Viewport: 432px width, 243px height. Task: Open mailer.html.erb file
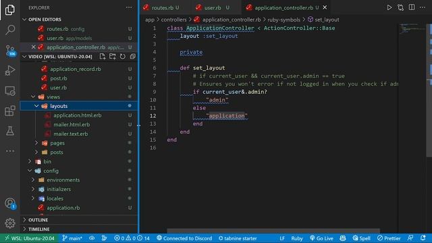(x=72, y=124)
